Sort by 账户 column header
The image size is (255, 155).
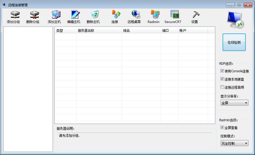(x=193, y=31)
